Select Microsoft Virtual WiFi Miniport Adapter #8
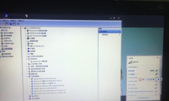The image size is (169, 101). pyautogui.click(x=50, y=93)
